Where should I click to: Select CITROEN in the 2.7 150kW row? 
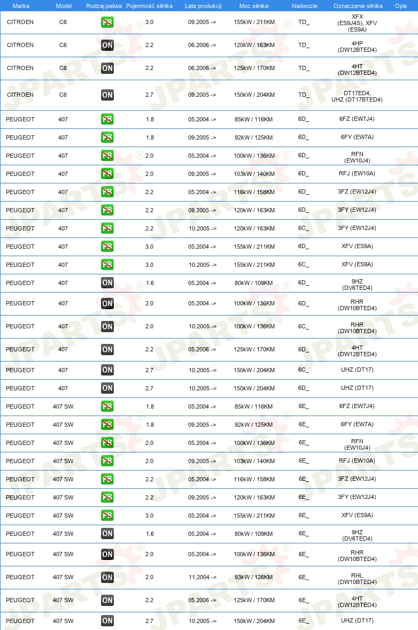tap(20, 95)
